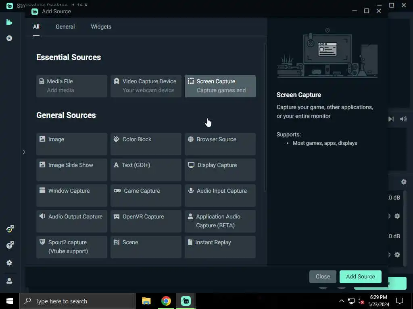Pick the Image source

(72, 144)
